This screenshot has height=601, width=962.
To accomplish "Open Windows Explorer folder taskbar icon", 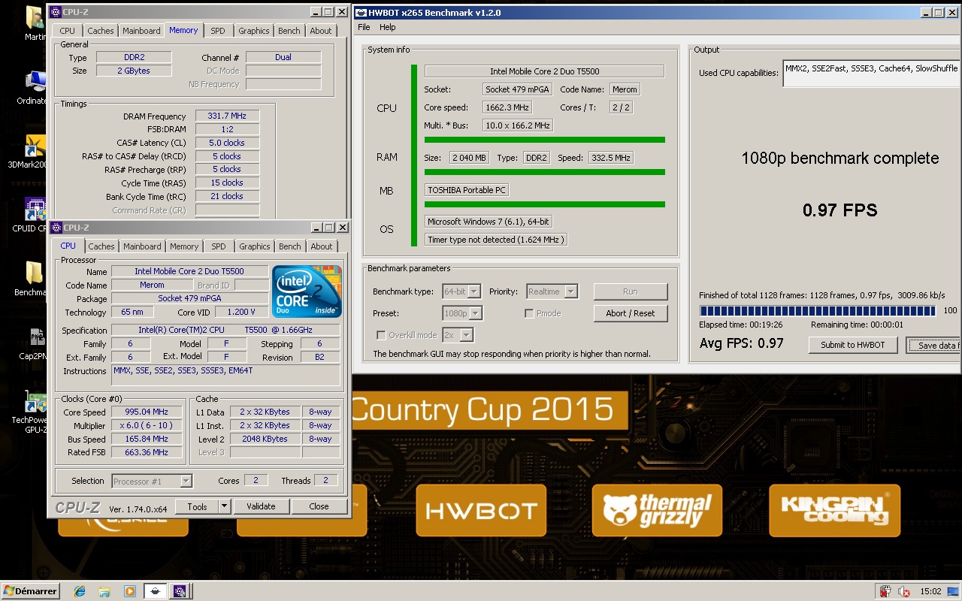I will pyautogui.click(x=104, y=591).
